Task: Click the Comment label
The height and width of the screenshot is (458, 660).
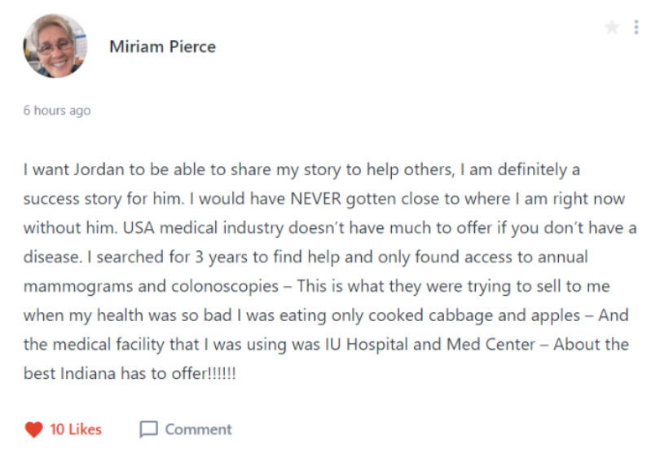Action: 198,429
